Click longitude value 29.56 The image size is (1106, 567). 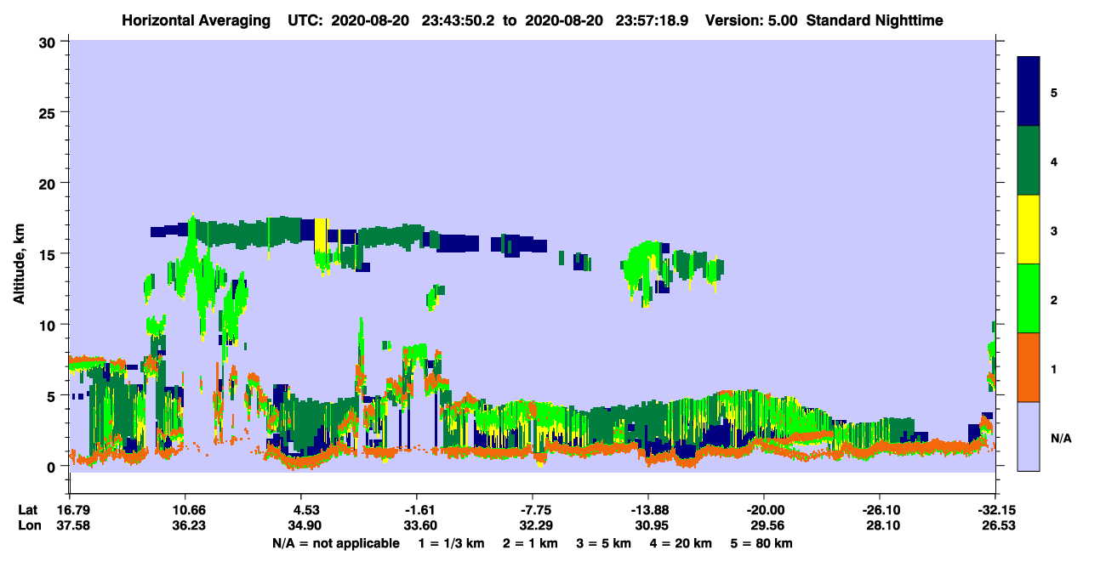point(767,526)
